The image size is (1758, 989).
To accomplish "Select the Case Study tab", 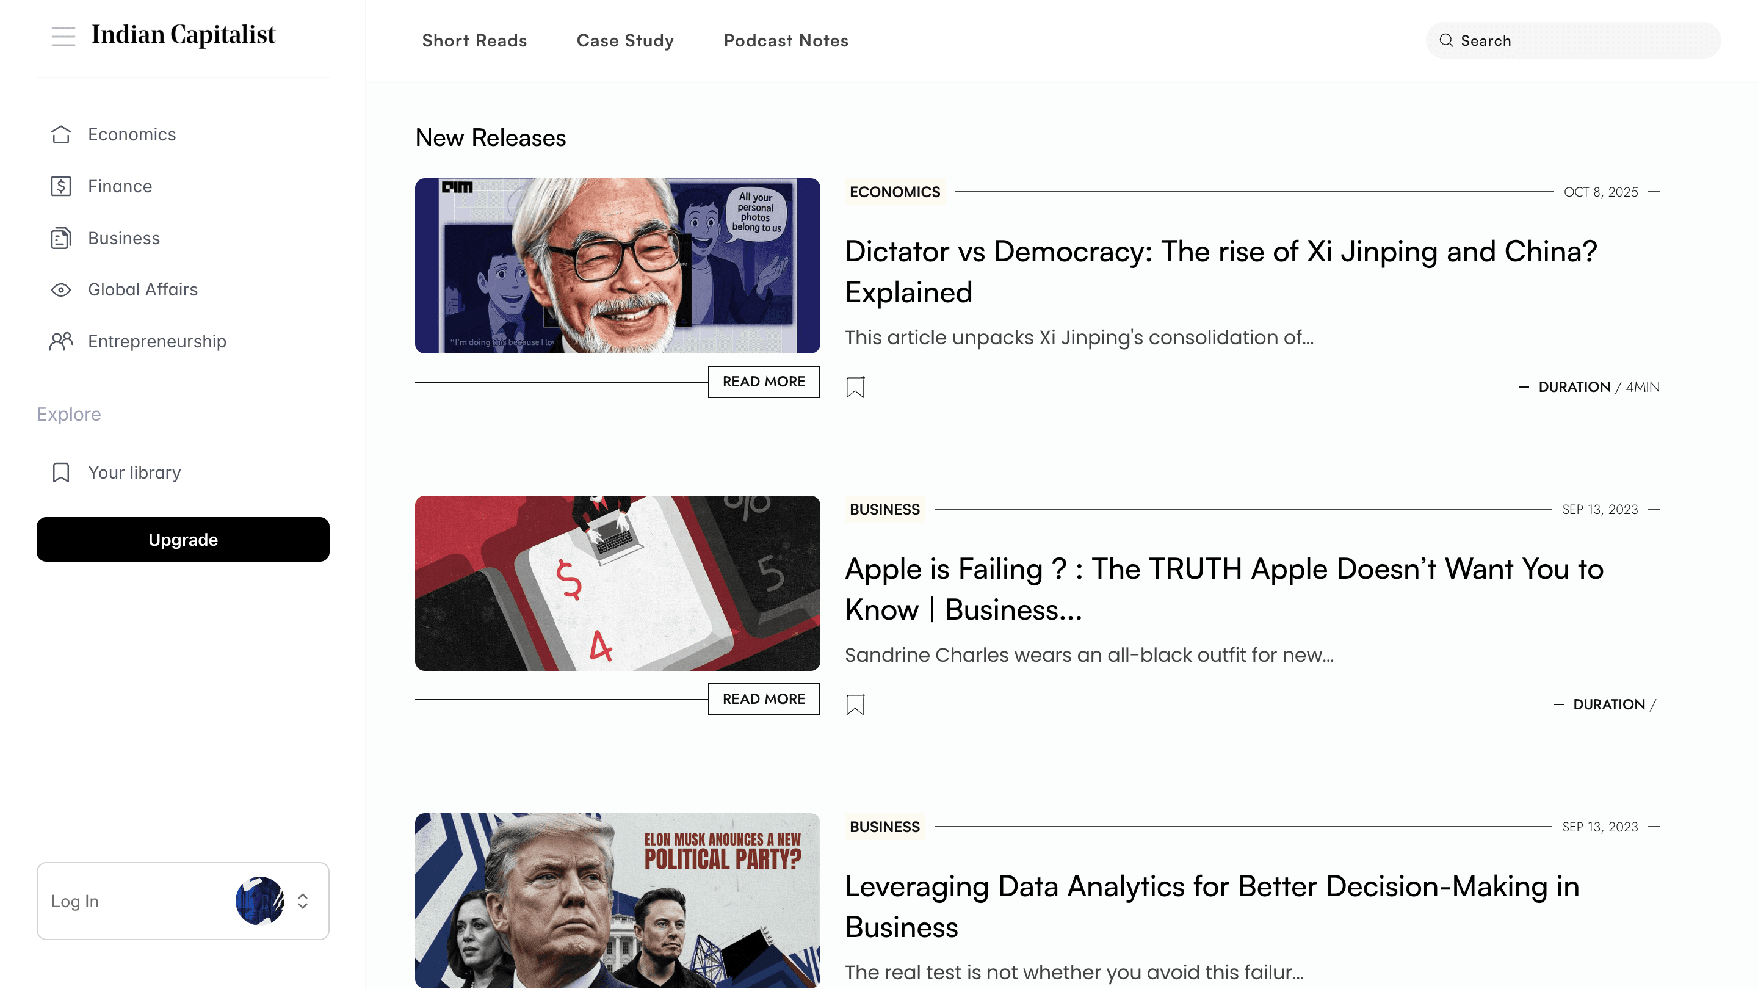I will tap(625, 41).
